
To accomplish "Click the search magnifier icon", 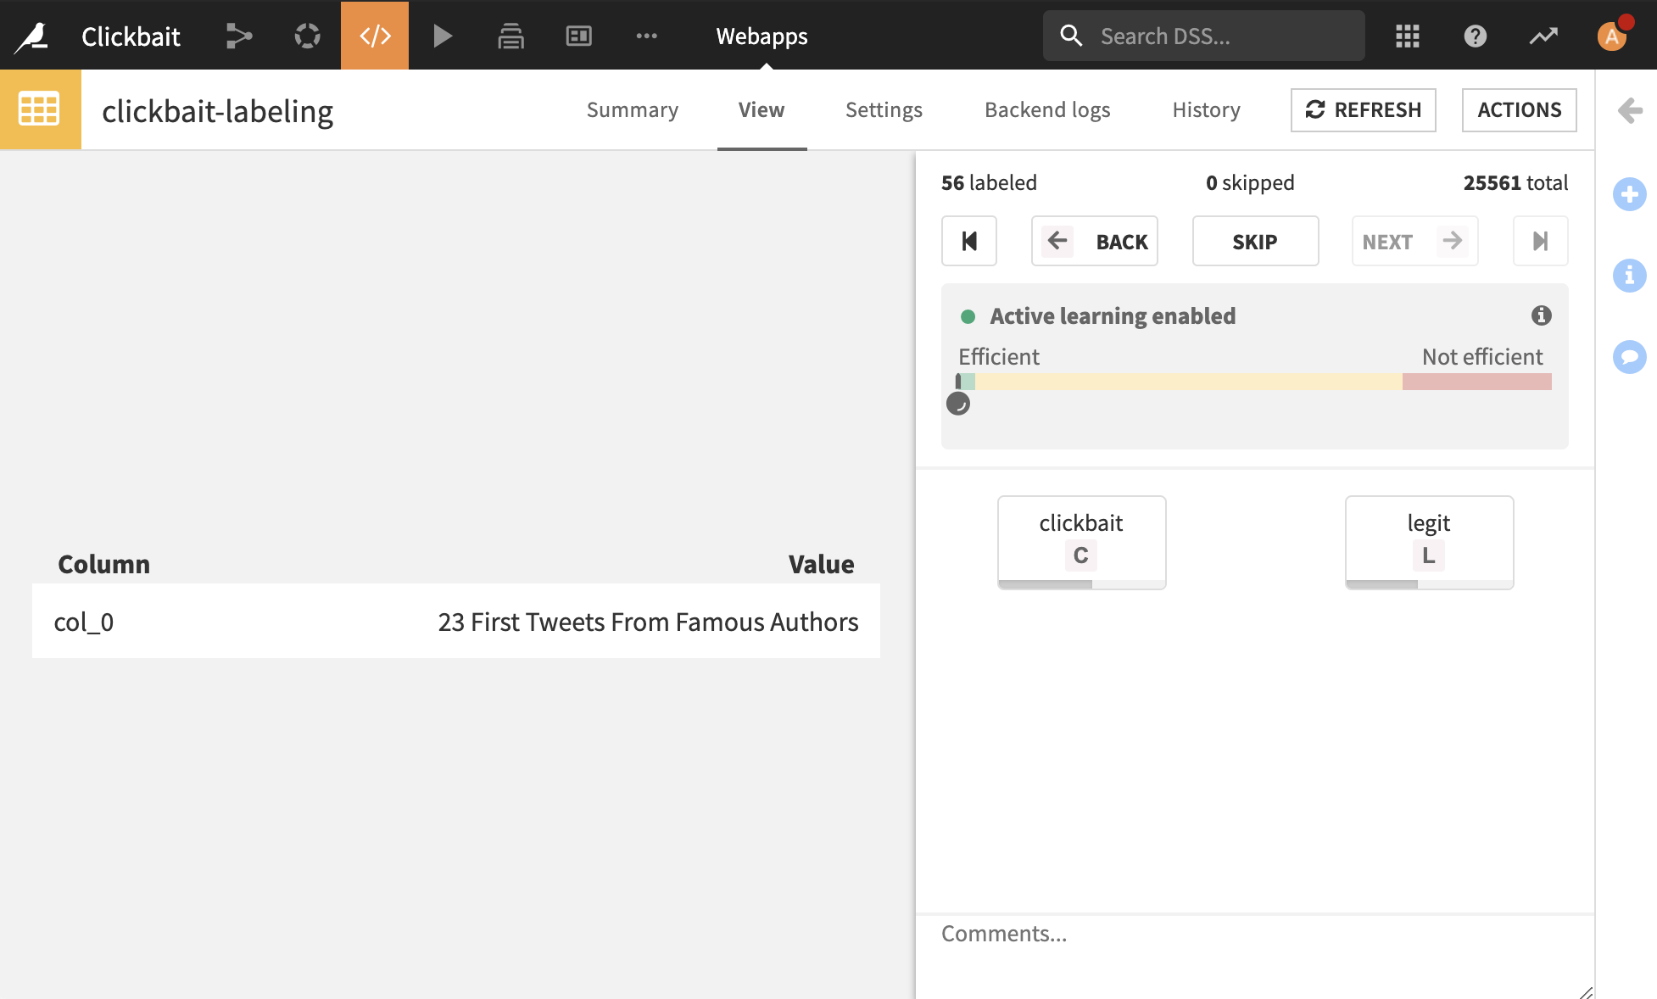I will point(1071,36).
